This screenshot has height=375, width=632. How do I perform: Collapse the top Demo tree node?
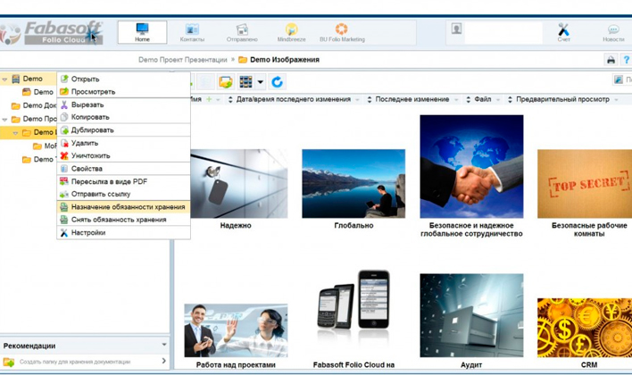[4, 79]
